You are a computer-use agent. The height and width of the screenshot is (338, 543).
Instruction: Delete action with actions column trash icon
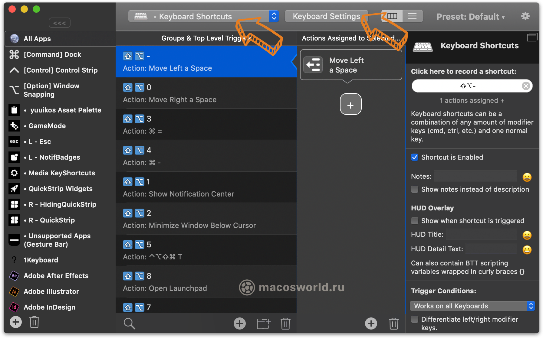click(x=394, y=323)
